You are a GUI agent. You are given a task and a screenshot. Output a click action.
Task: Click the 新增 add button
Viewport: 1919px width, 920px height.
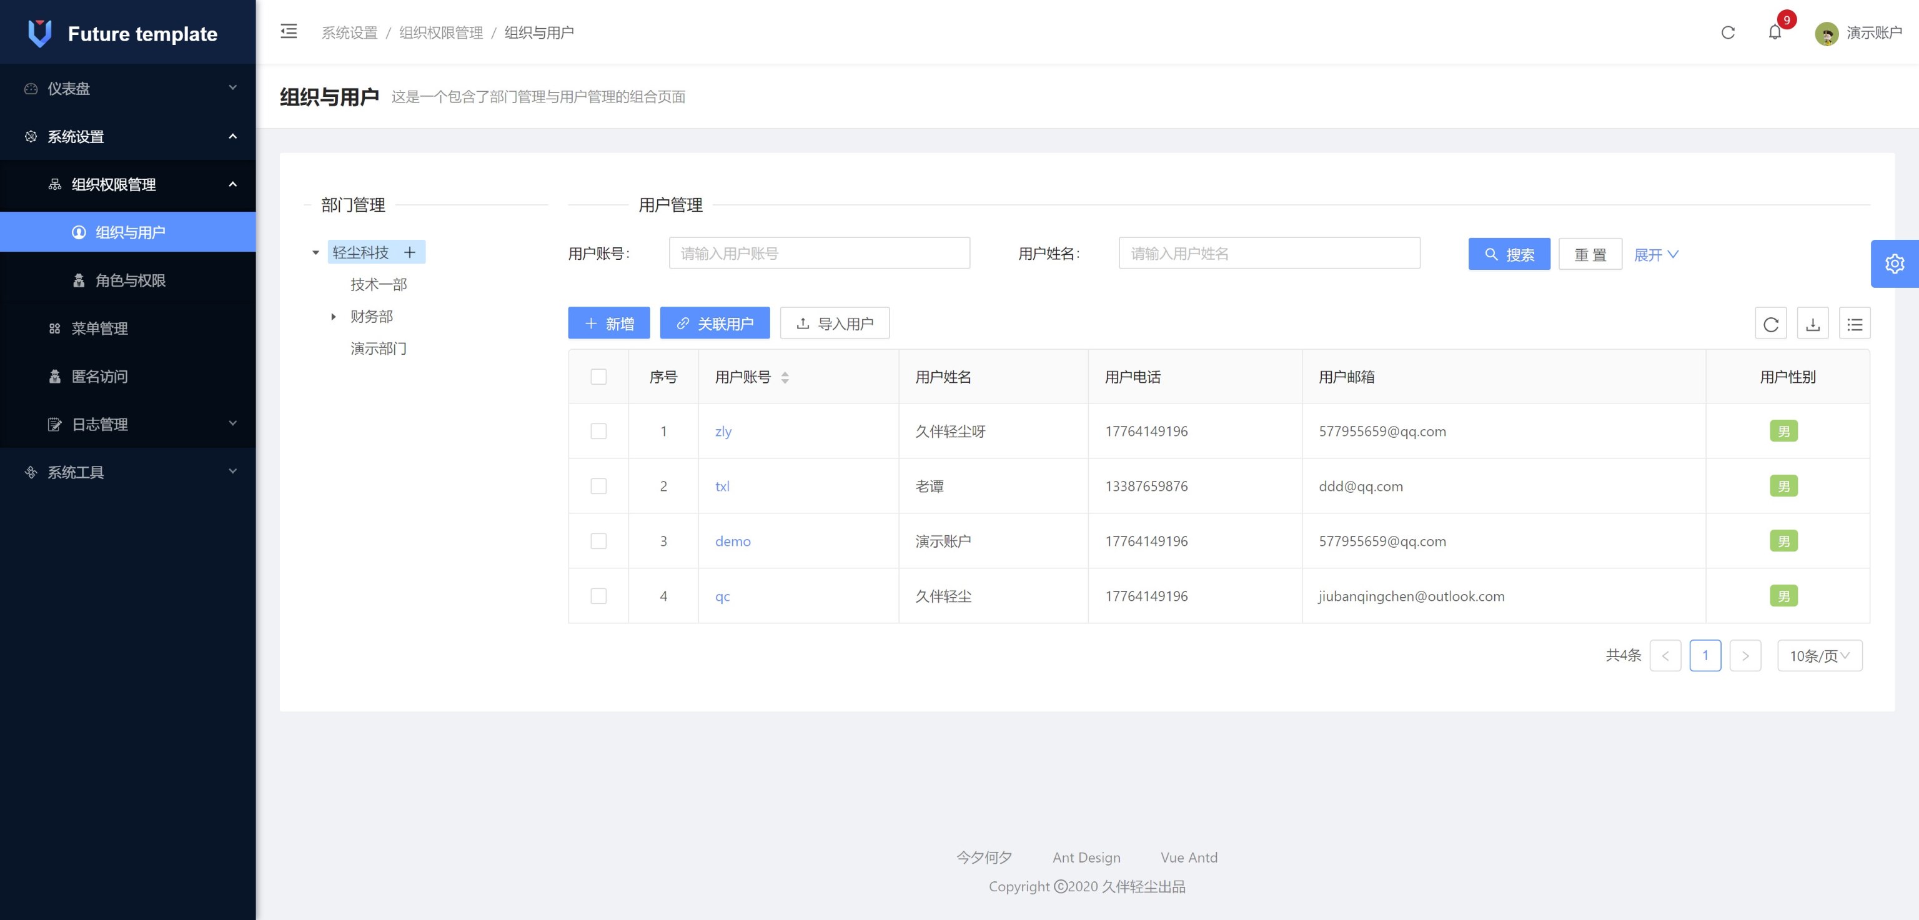(x=608, y=324)
